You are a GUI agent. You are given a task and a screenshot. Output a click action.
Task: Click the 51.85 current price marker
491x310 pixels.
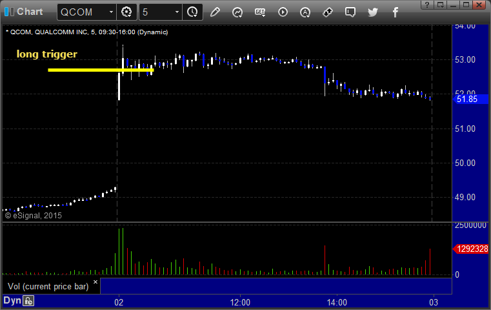coord(470,99)
